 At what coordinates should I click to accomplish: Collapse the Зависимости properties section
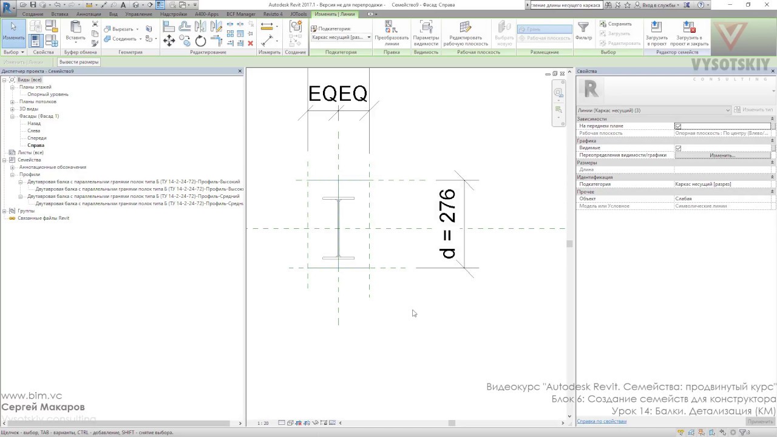(773, 119)
